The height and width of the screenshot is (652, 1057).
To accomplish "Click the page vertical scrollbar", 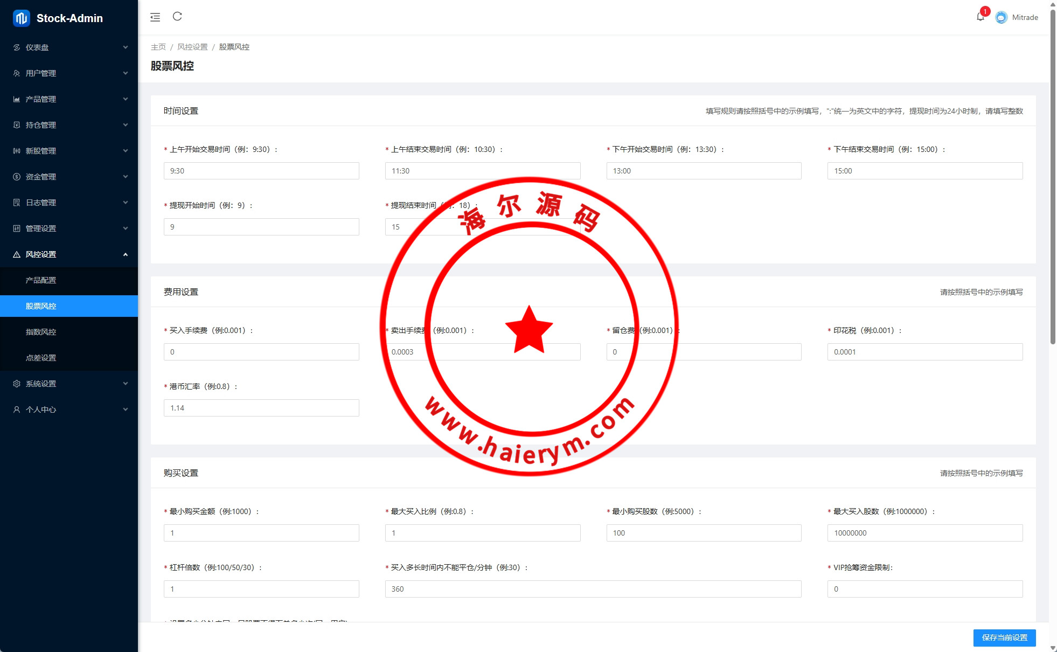I will point(1053,178).
